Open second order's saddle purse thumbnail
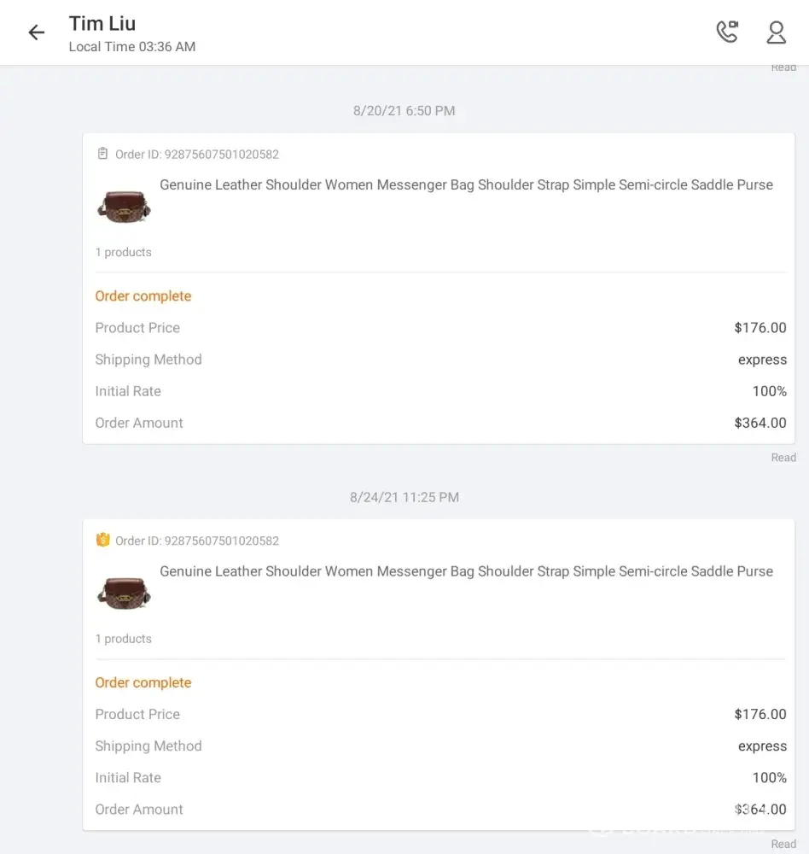 (124, 592)
